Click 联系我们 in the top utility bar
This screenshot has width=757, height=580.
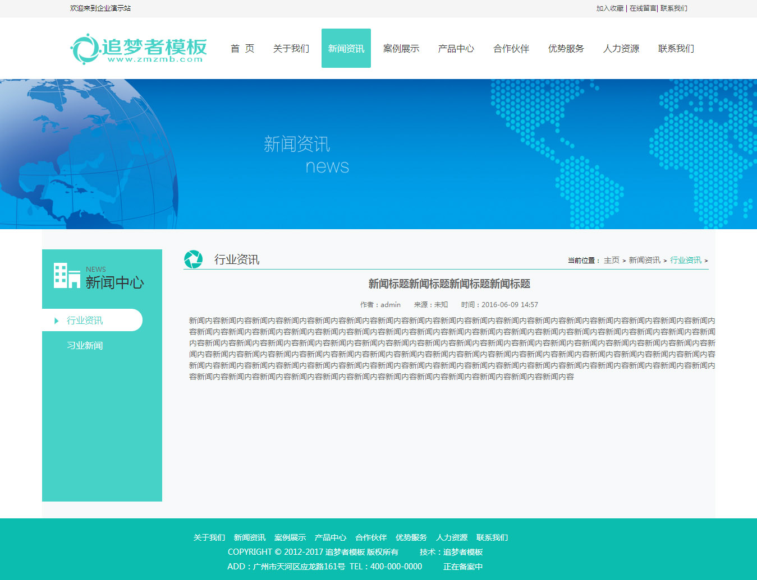tap(674, 8)
